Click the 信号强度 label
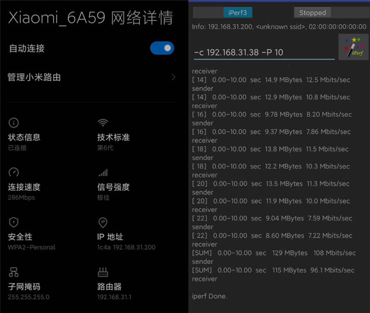The width and height of the screenshot is (370, 313). tap(113, 187)
